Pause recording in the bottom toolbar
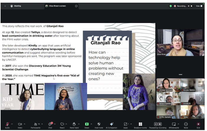The width and height of the screenshot is (207, 131). [x=156, y=124]
